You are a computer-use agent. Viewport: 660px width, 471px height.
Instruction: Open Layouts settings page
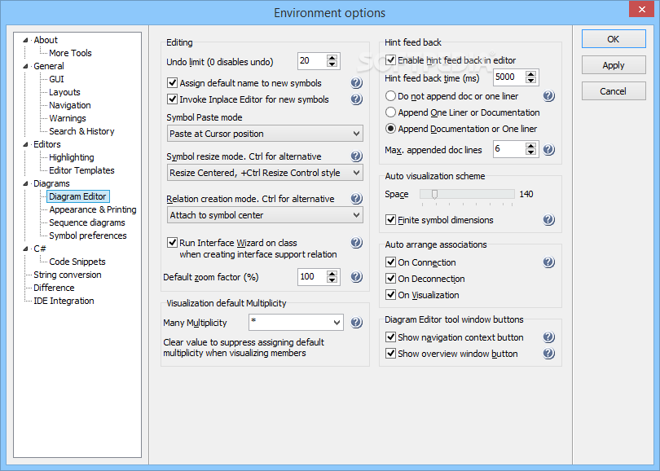point(64,92)
